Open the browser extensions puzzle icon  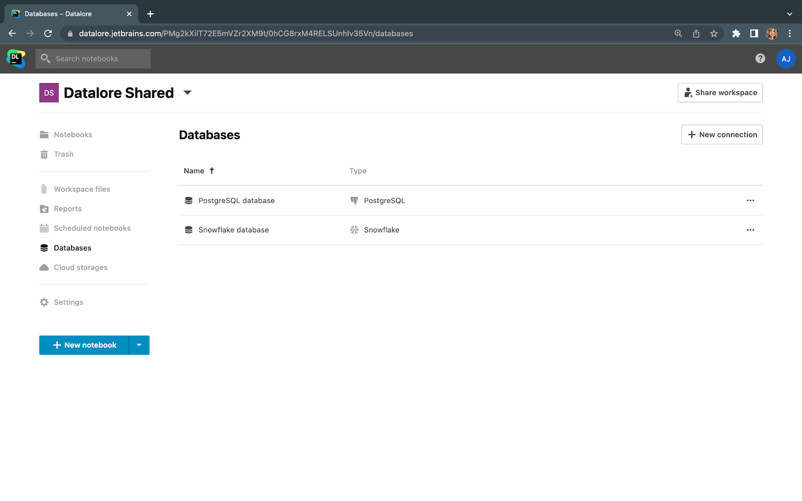coord(736,34)
